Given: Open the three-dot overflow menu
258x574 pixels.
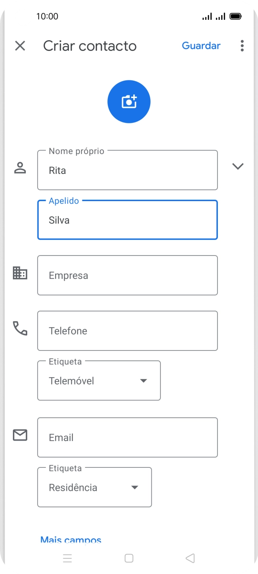Looking at the screenshot, I should click(x=242, y=46).
